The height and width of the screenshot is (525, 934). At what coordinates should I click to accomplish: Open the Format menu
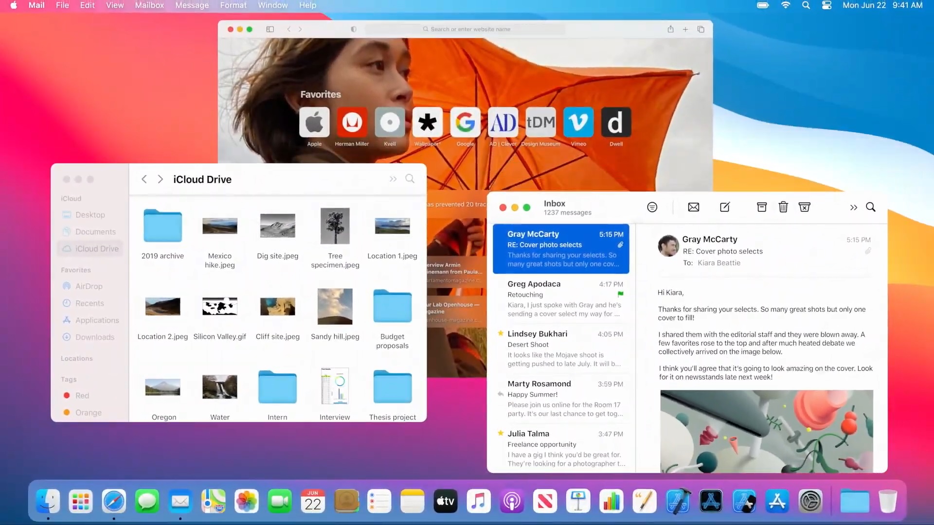pyautogui.click(x=233, y=5)
